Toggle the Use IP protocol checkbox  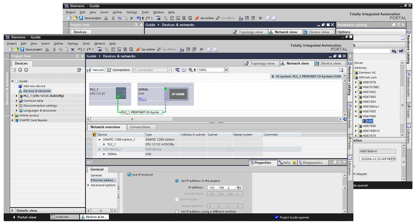[129, 175]
